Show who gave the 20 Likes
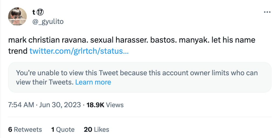The width and height of the screenshot is (276, 138). [x=96, y=129]
